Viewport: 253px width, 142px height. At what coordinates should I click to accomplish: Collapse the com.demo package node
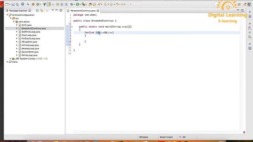pos(14,22)
